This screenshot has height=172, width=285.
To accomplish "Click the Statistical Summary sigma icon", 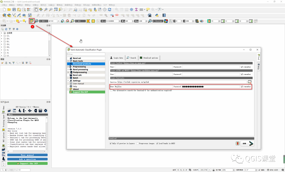I will [x=136, y=9].
